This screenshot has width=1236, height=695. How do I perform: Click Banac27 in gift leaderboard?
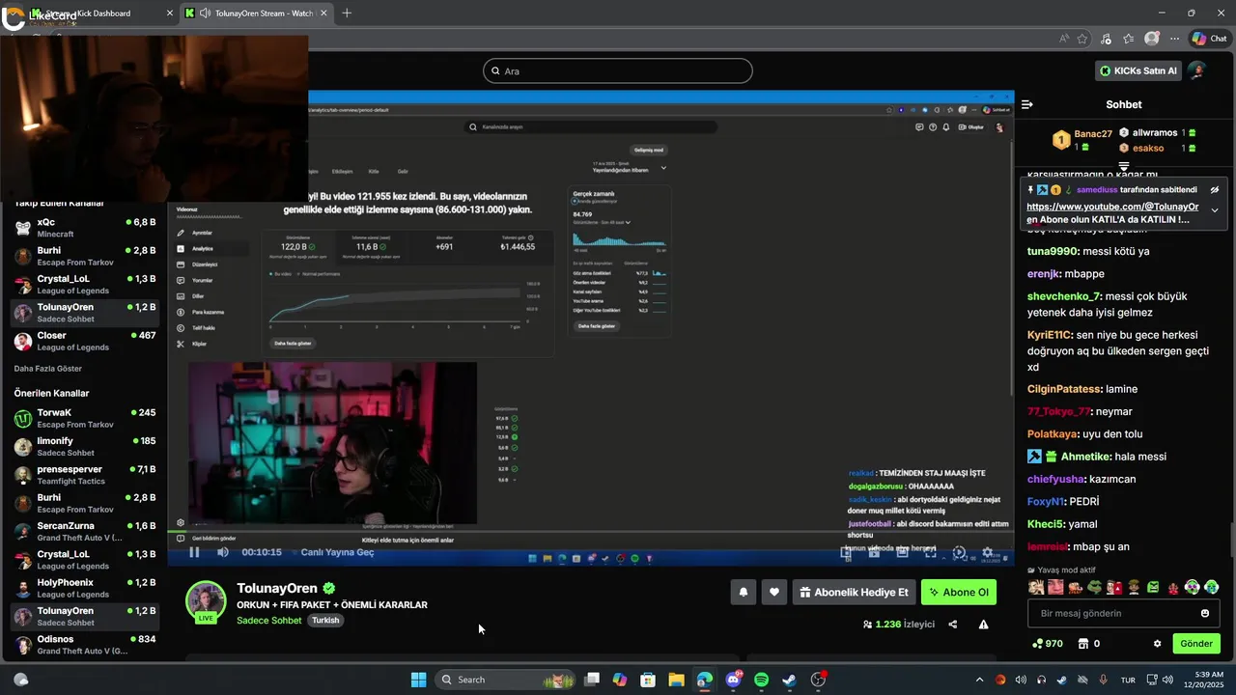tap(1093, 134)
